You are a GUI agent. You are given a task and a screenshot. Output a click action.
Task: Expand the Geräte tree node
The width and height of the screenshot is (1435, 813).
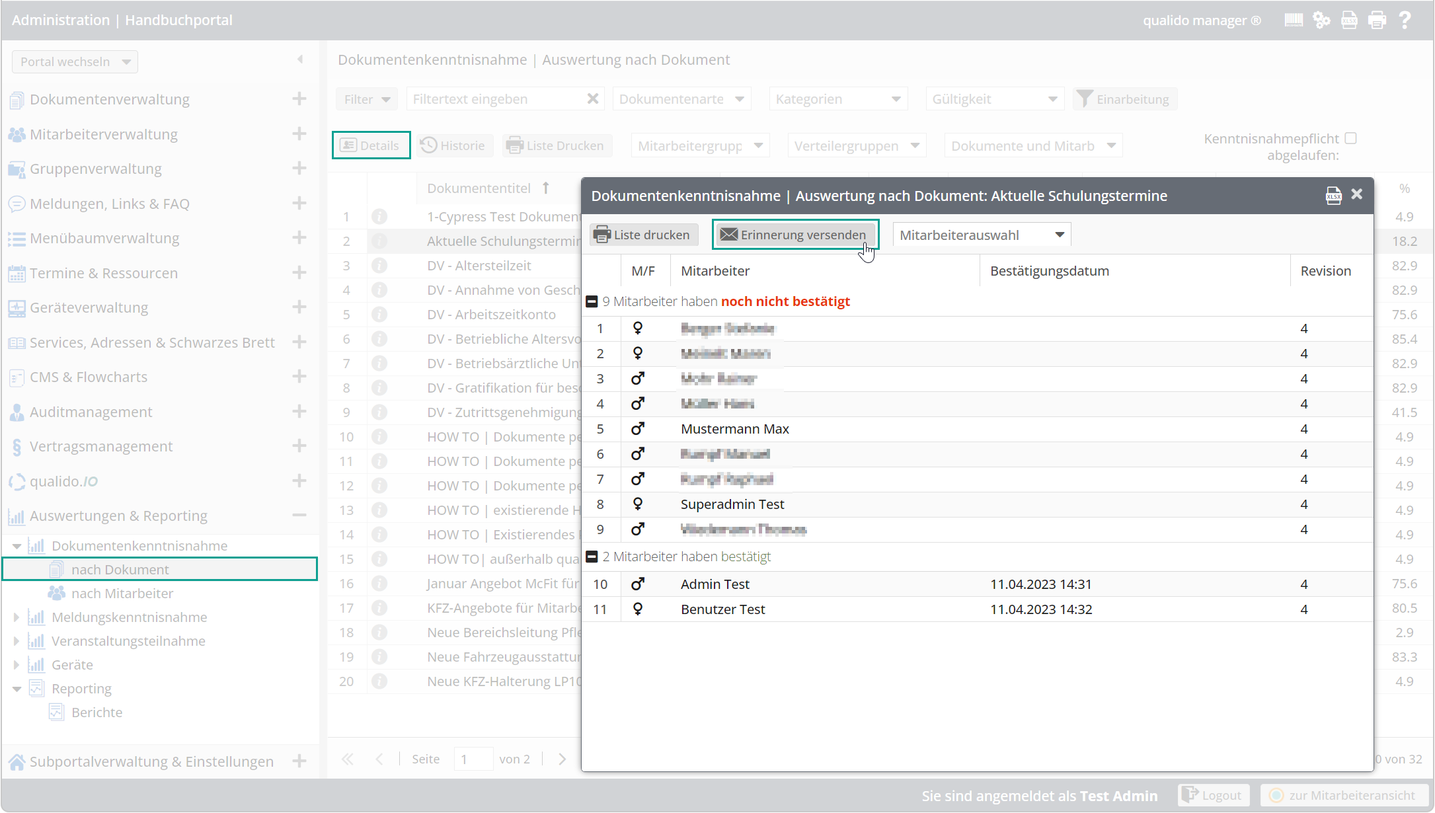point(17,665)
